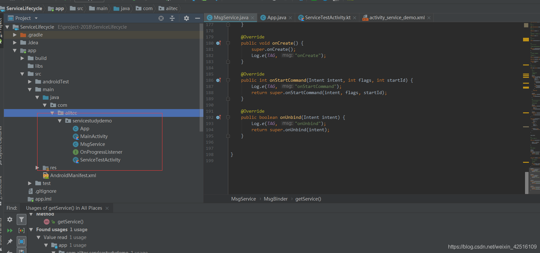Fold the onCreate method at line 180
540x253 pixels.
[x=228, y=43]
